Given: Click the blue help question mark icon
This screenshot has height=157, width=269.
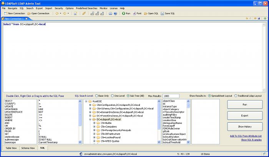Looking at the screenshot, I should 116,13.
